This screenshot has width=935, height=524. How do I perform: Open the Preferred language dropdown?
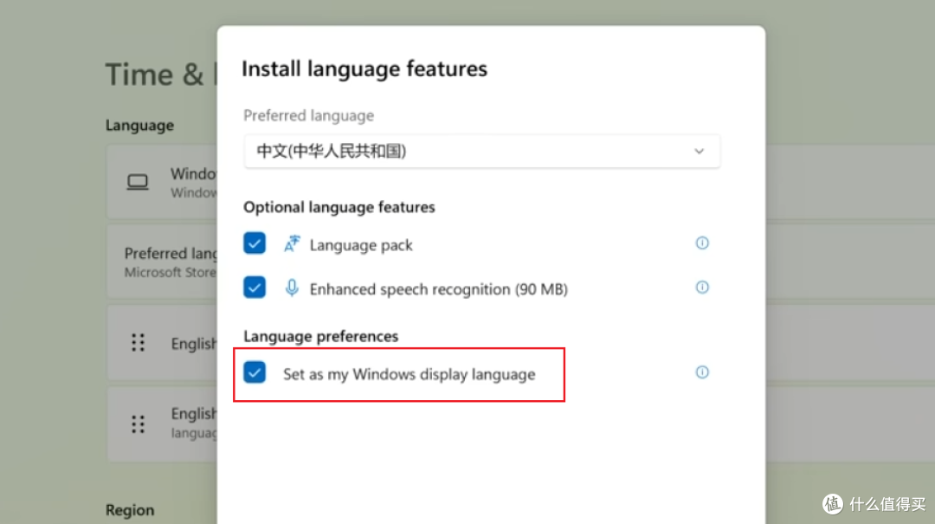point(482,151)
